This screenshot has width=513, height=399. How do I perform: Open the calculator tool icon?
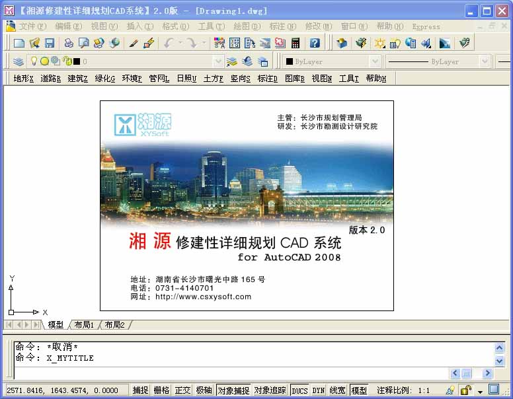[295, 43]
